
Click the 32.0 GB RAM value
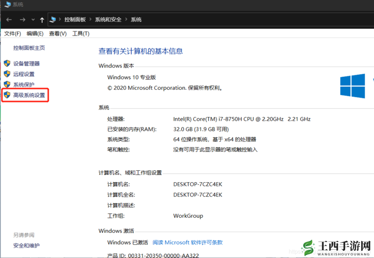coord(201,130)
